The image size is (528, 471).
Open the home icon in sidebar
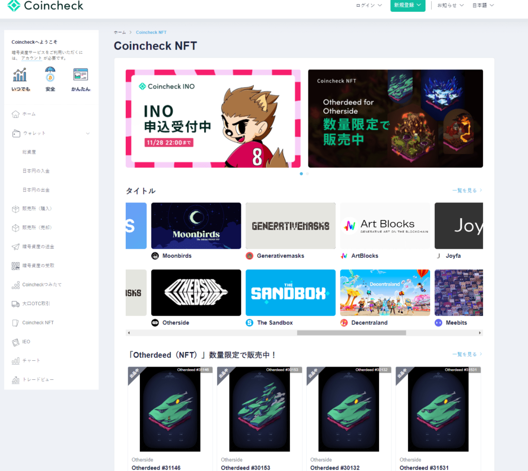(x=15, y=114)
